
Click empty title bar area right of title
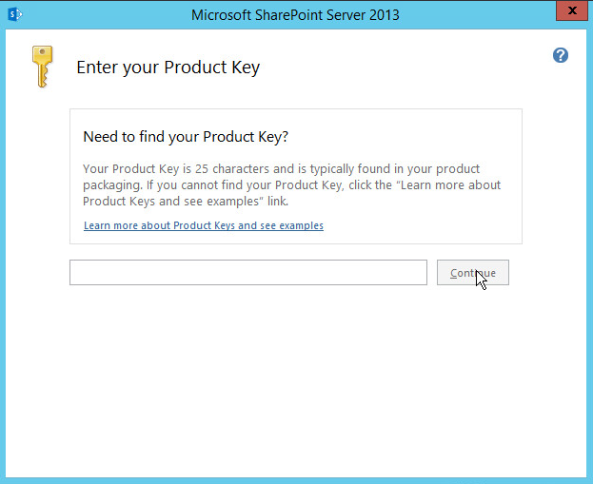476,15
